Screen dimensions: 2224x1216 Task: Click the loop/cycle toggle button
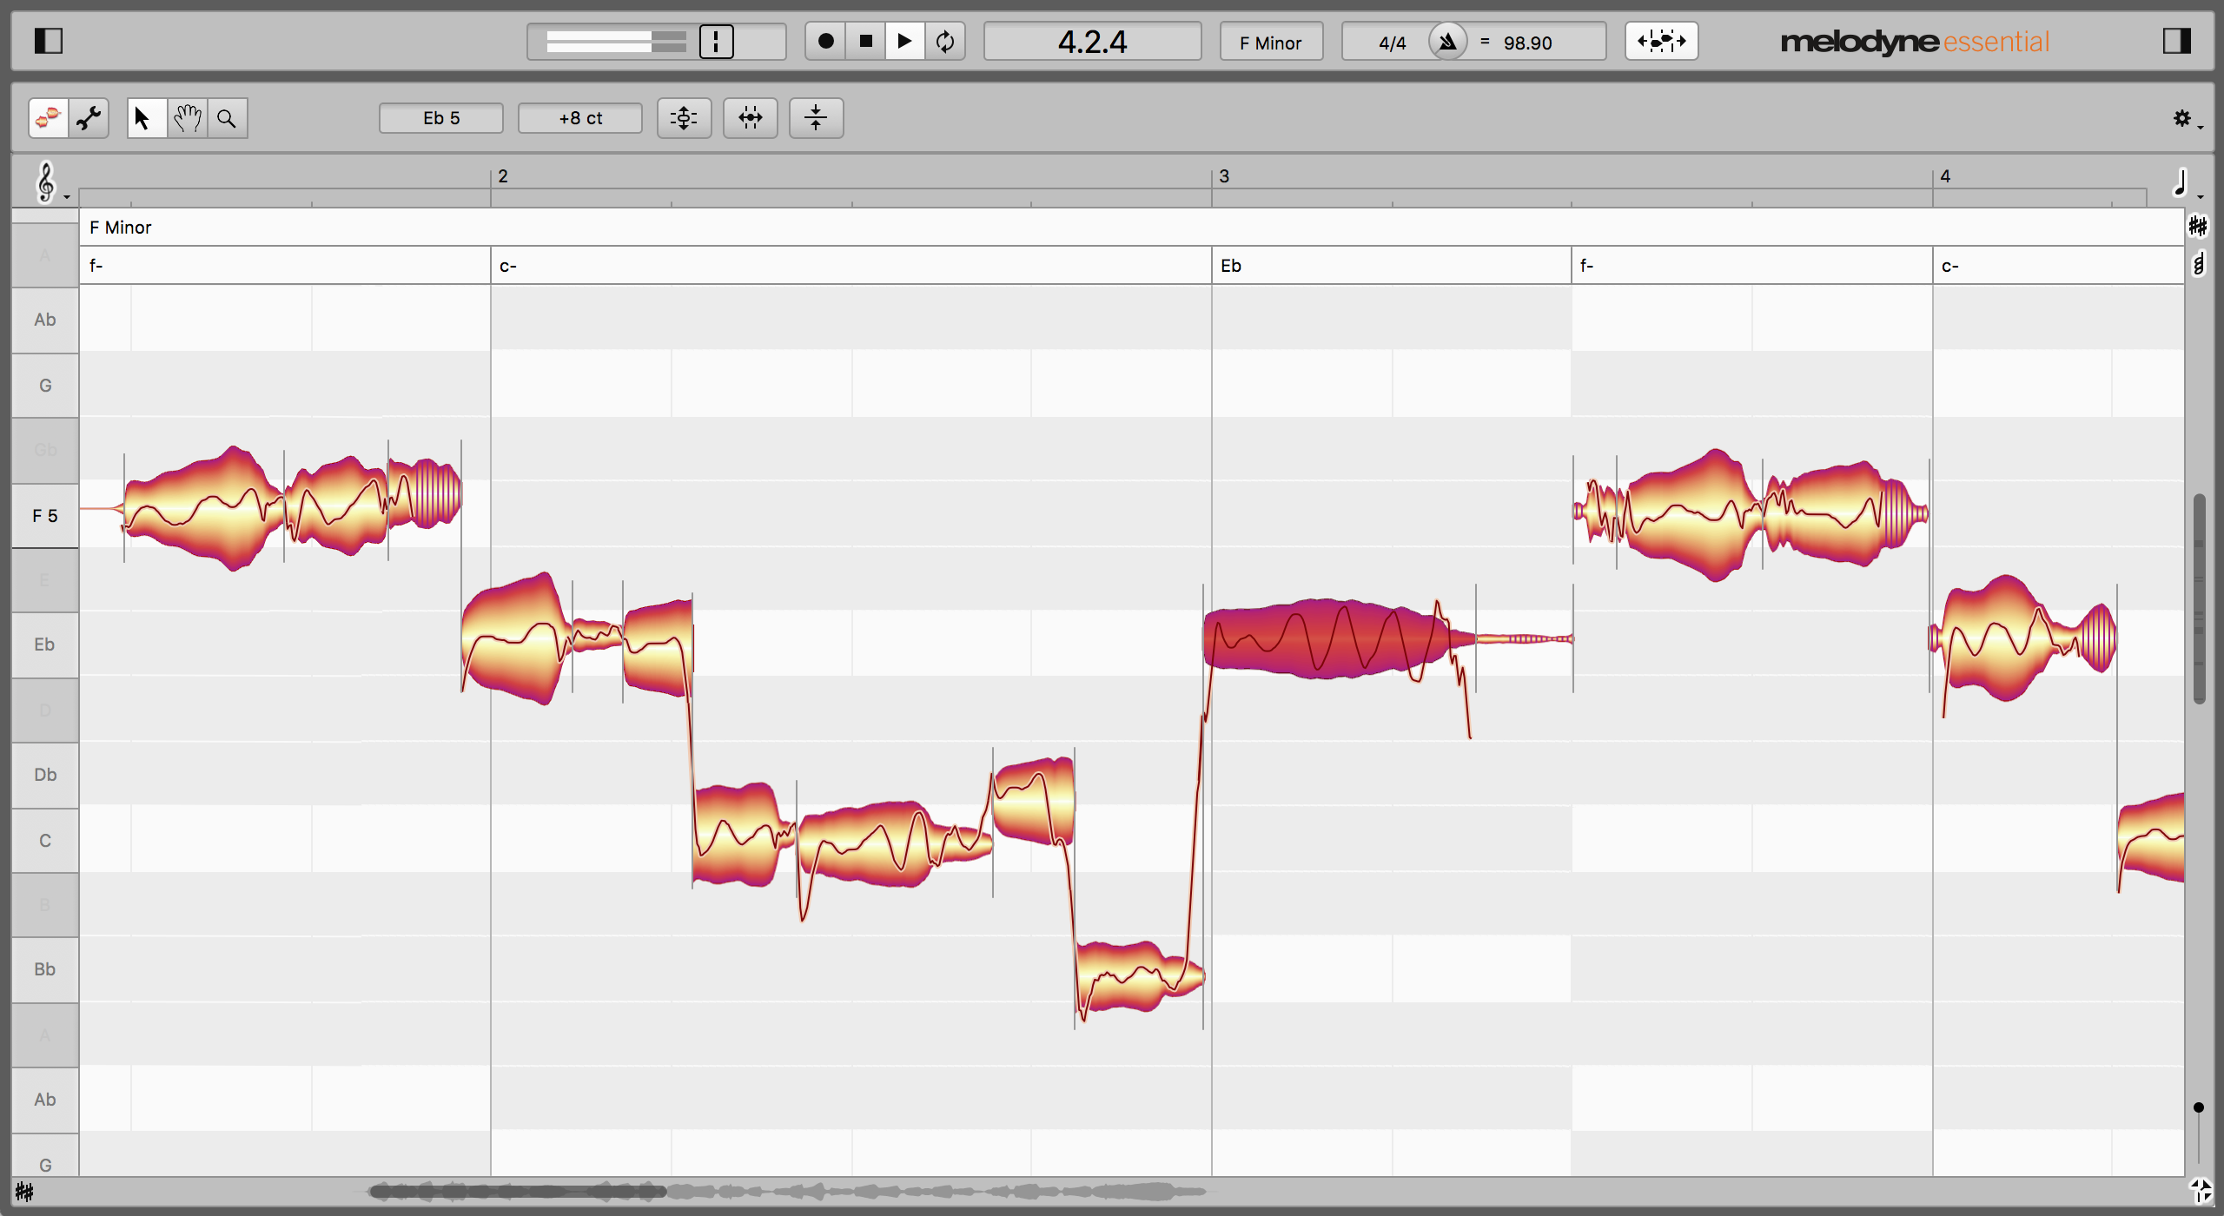pyautogui.click(x=943, y=41)
